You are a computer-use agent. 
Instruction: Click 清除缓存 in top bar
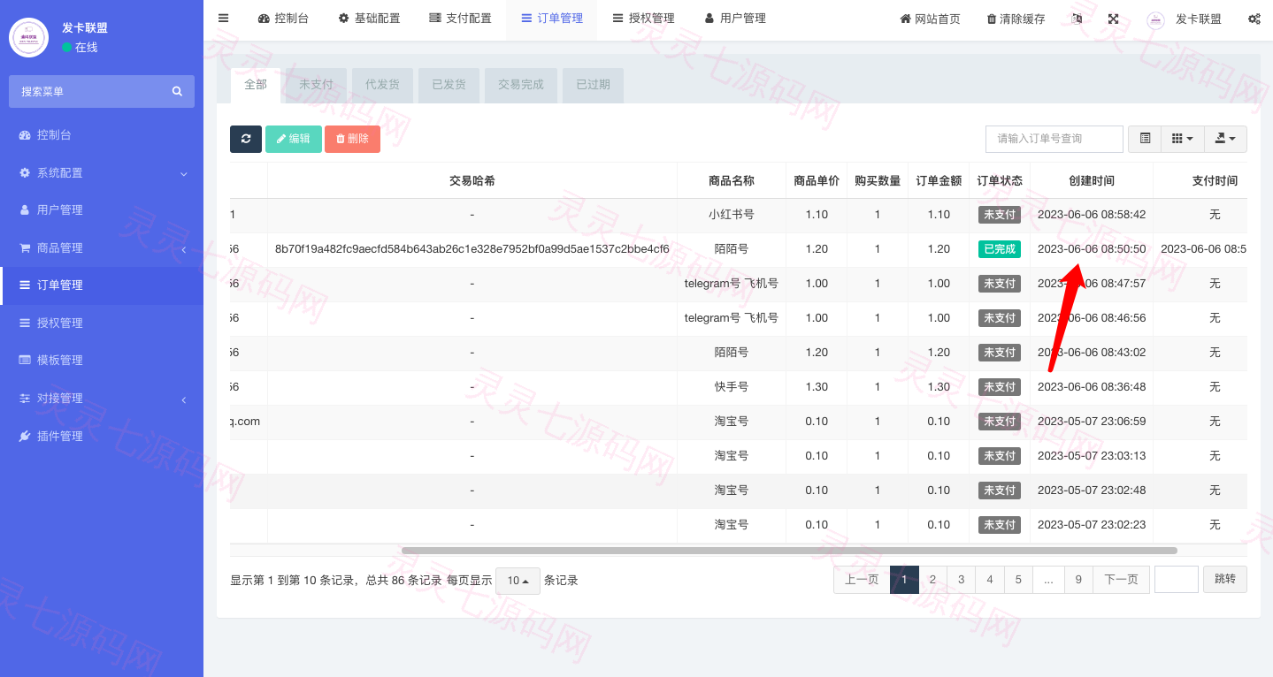(1016, 19)
